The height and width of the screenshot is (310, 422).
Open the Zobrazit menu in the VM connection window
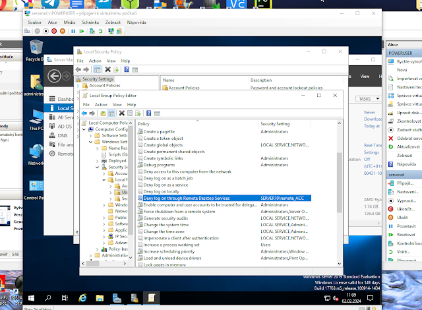[x=113, y=22]
